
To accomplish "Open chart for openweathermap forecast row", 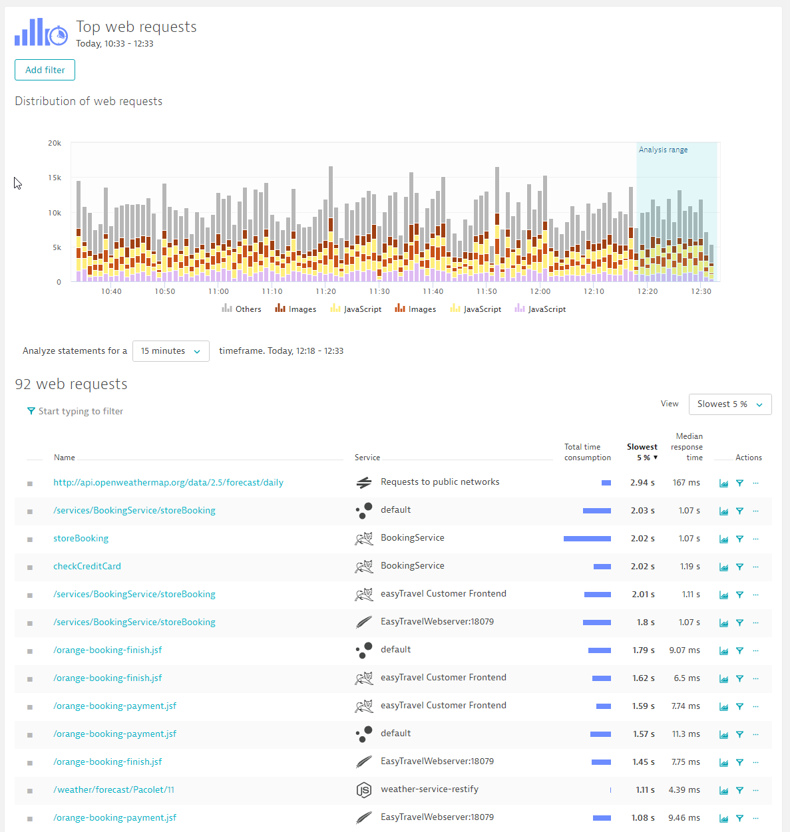I will 723,484.
